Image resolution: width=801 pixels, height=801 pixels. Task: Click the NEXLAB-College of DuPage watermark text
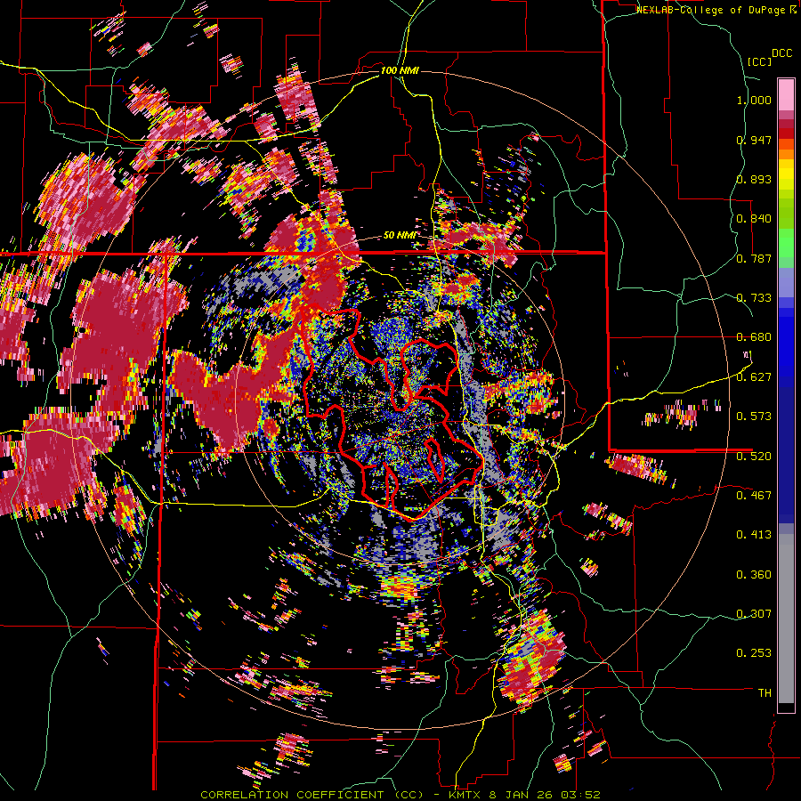pyautogui.click(x=716, y=10)
